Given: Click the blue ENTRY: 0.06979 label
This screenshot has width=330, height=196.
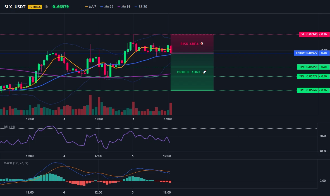Looking at the screenshot, I should [x=306, y=53].
